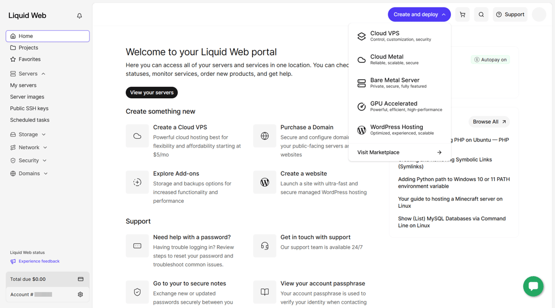Screen dimensions: 555x308
Task: Expand the Network sidebar section
Action: pos(45,147)
